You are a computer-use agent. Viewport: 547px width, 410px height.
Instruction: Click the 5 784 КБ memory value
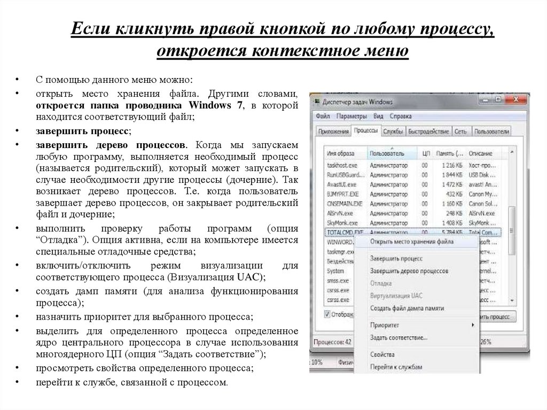pyautogui.click(x=452, y=232)
